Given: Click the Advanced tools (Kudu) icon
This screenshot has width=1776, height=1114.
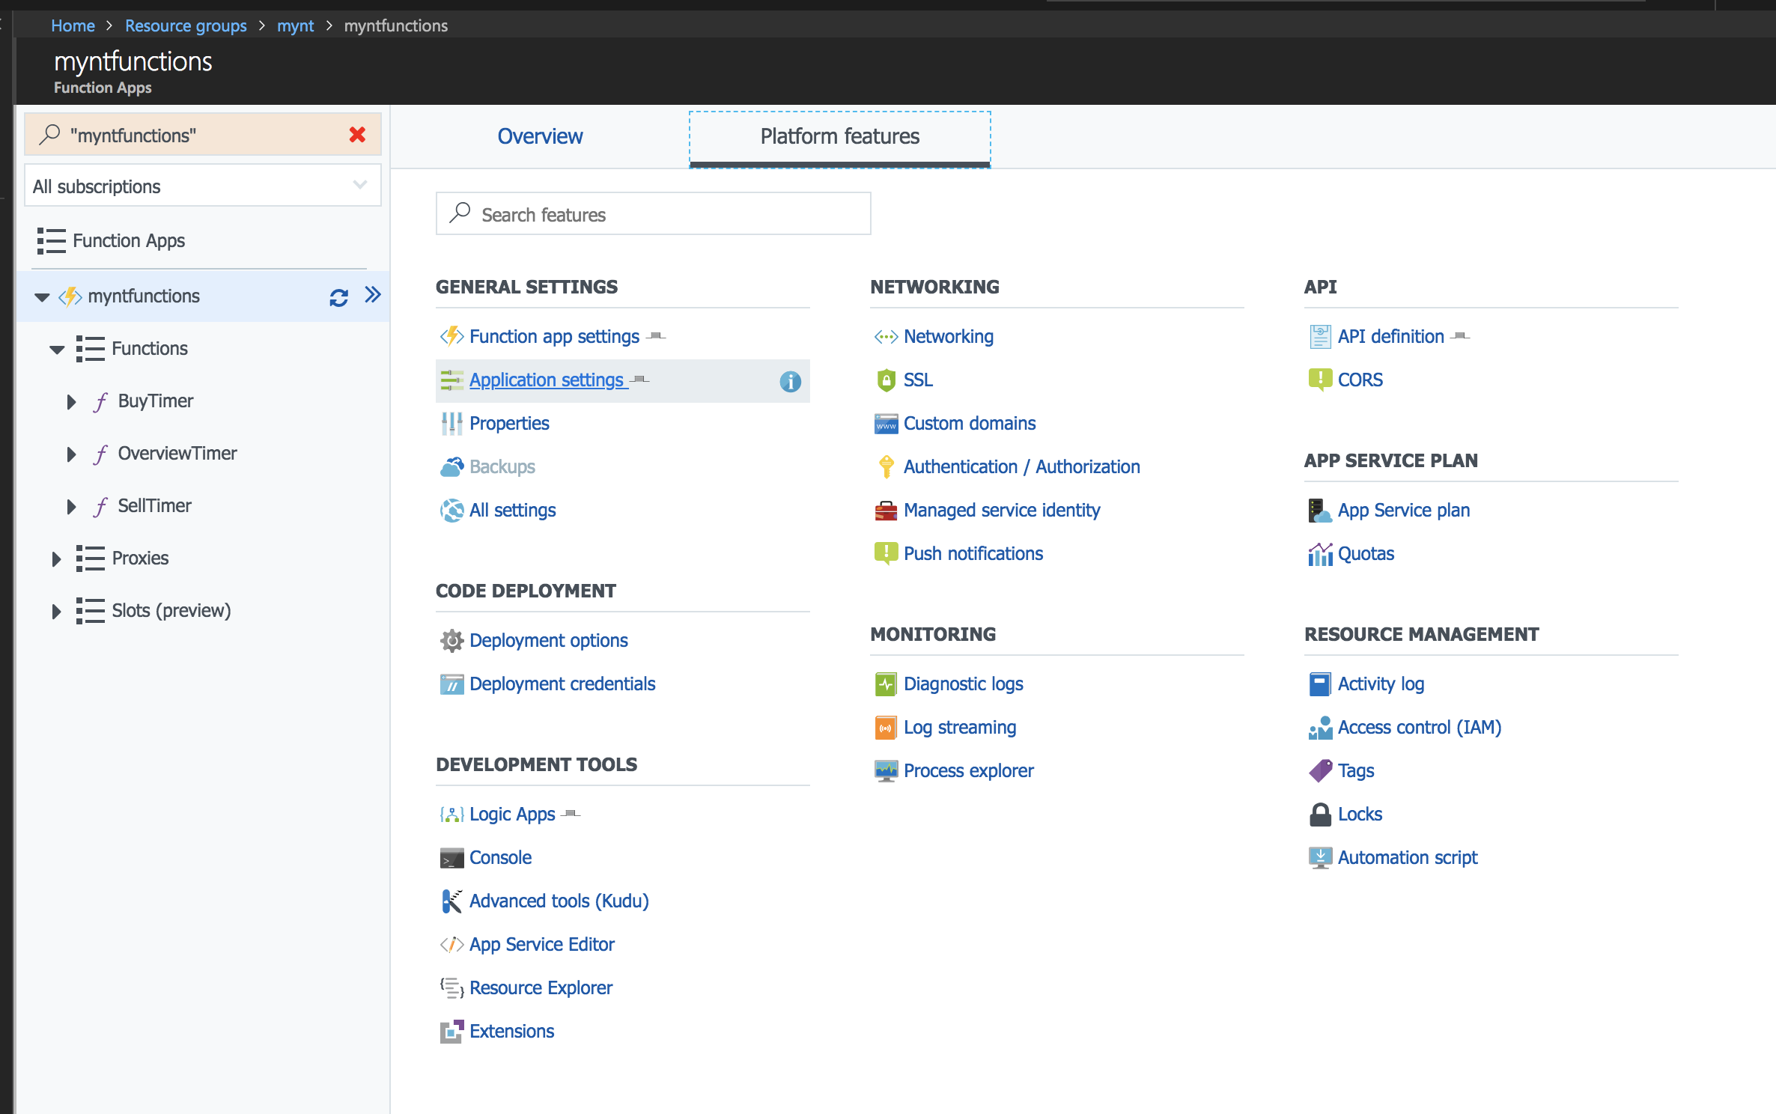Looking at the screenshot, I should [x=451, y=901].
